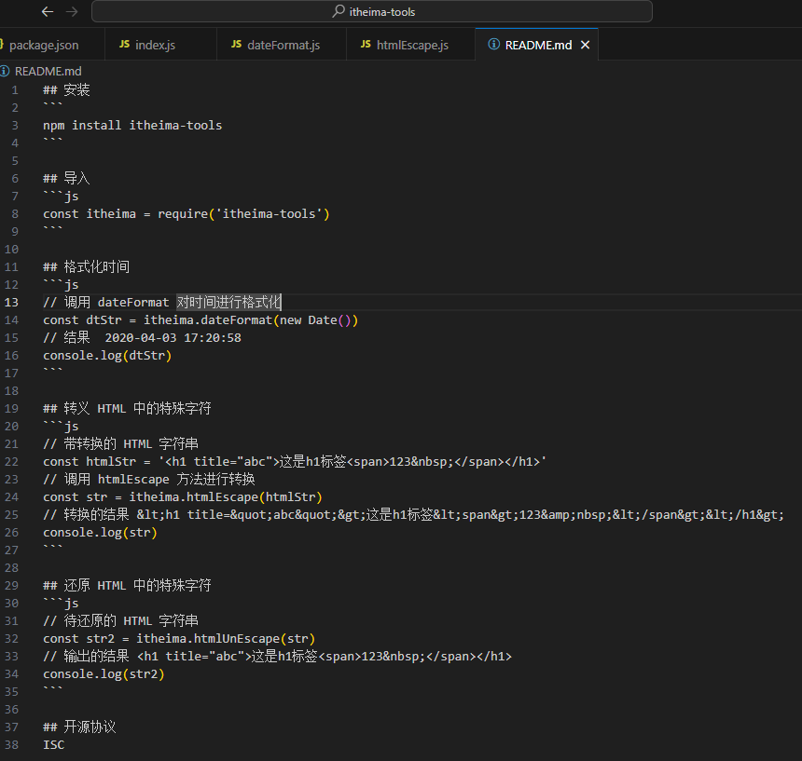Click line number 13 in the gutter
The height and width of the screenshot is (761, 802).
17,302
